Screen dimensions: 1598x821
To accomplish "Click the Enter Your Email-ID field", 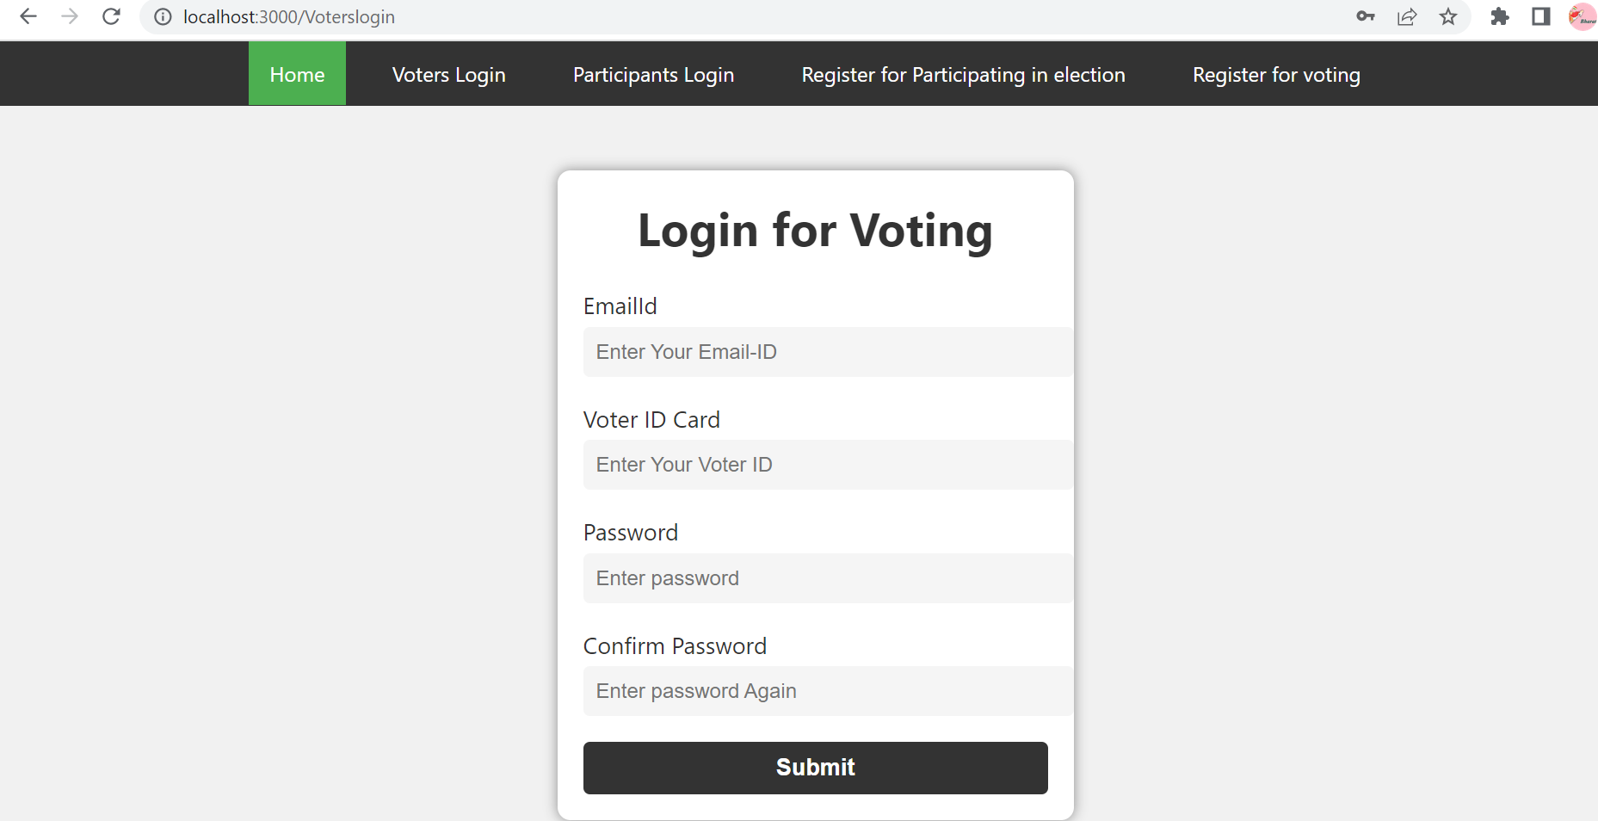I will point(827,352).
